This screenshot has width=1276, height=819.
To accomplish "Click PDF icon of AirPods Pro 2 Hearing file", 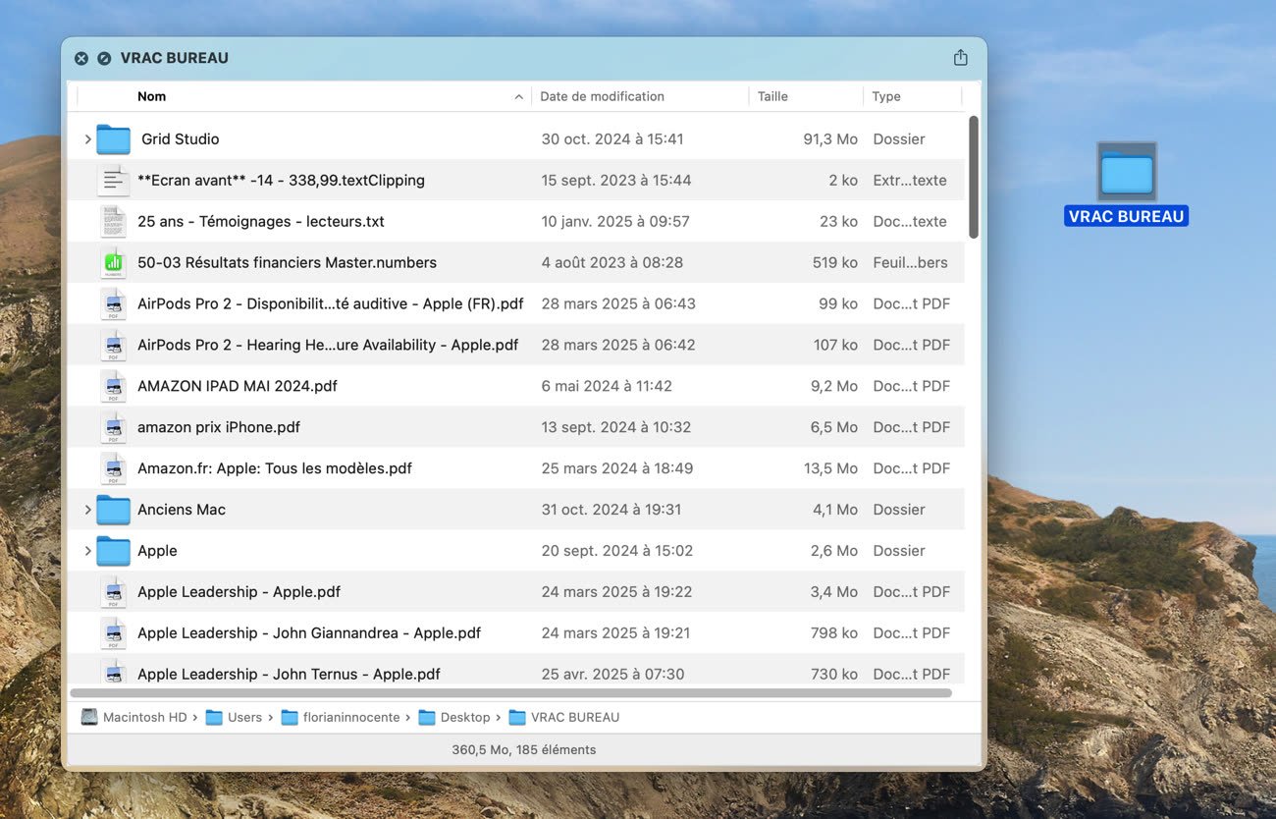I will tap(114, 346).
